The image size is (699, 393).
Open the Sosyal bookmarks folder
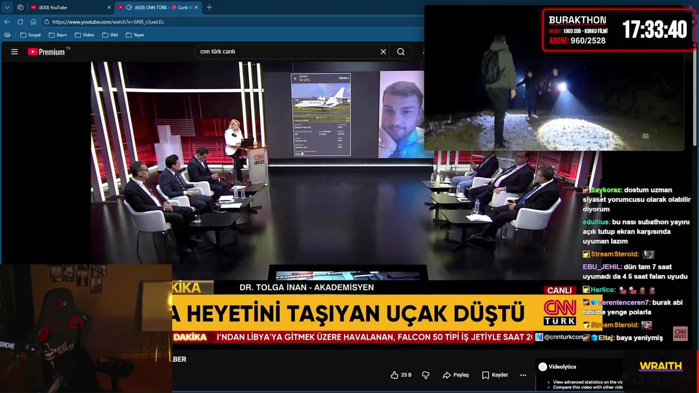click(30, 35)
